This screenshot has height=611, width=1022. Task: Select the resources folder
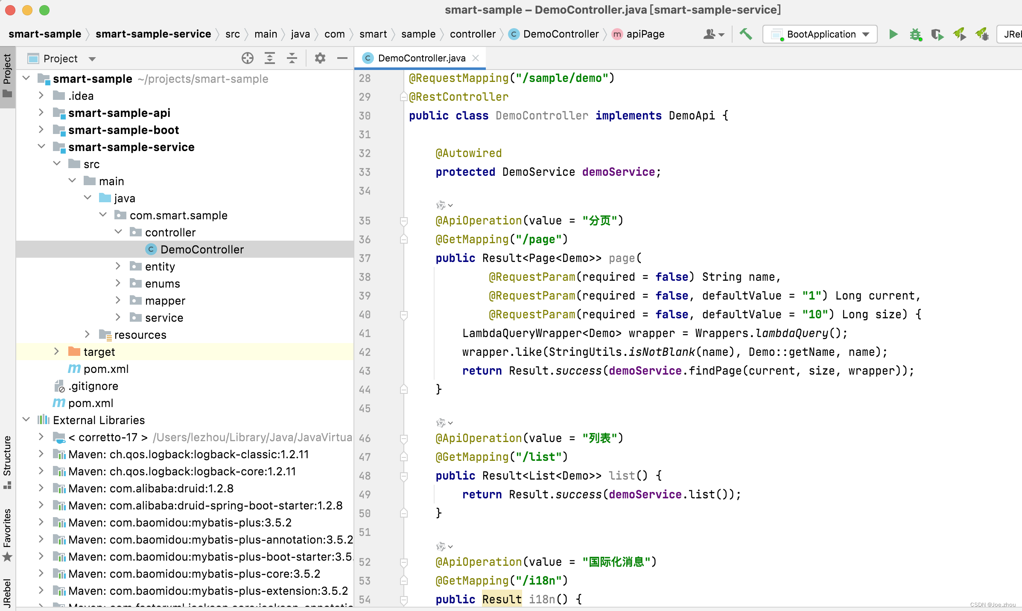[x=140, y=335]
